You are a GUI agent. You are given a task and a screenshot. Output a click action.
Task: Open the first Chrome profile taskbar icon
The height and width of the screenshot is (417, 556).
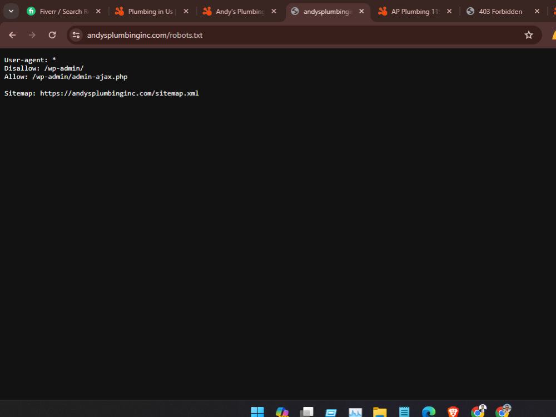(478, 411)
